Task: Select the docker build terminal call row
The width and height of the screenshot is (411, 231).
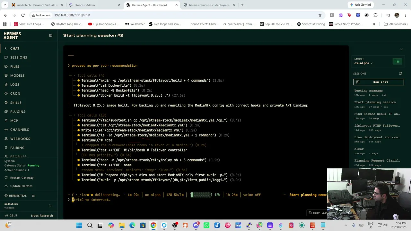Action: (131, 95)
